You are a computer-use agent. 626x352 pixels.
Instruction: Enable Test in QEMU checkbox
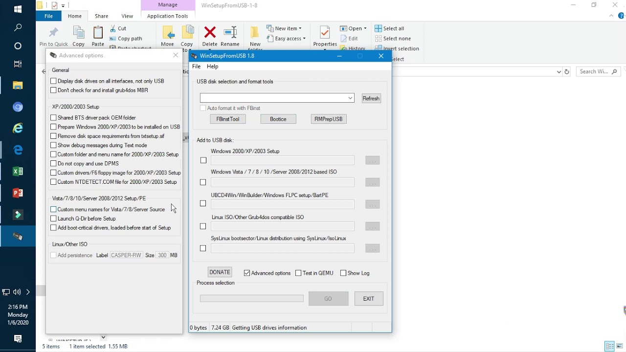coord(298,273)
